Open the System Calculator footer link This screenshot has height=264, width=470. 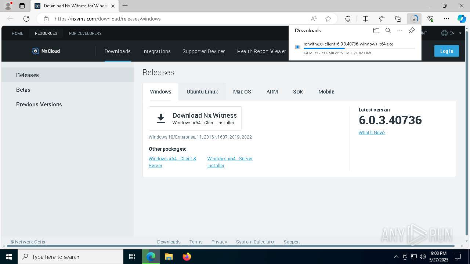(x=256, y=242)
